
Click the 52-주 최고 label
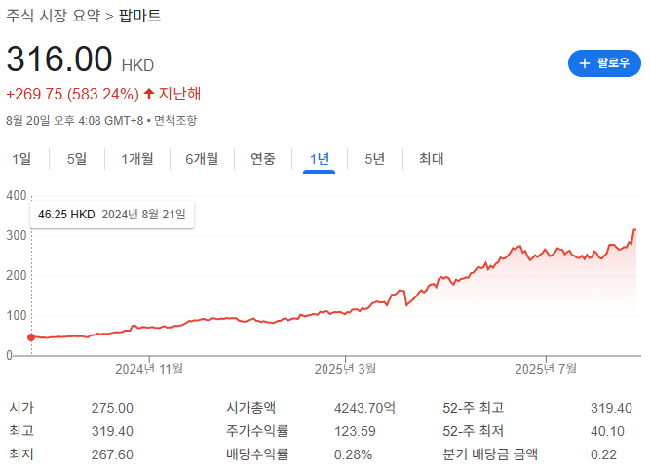click(473, 408)
